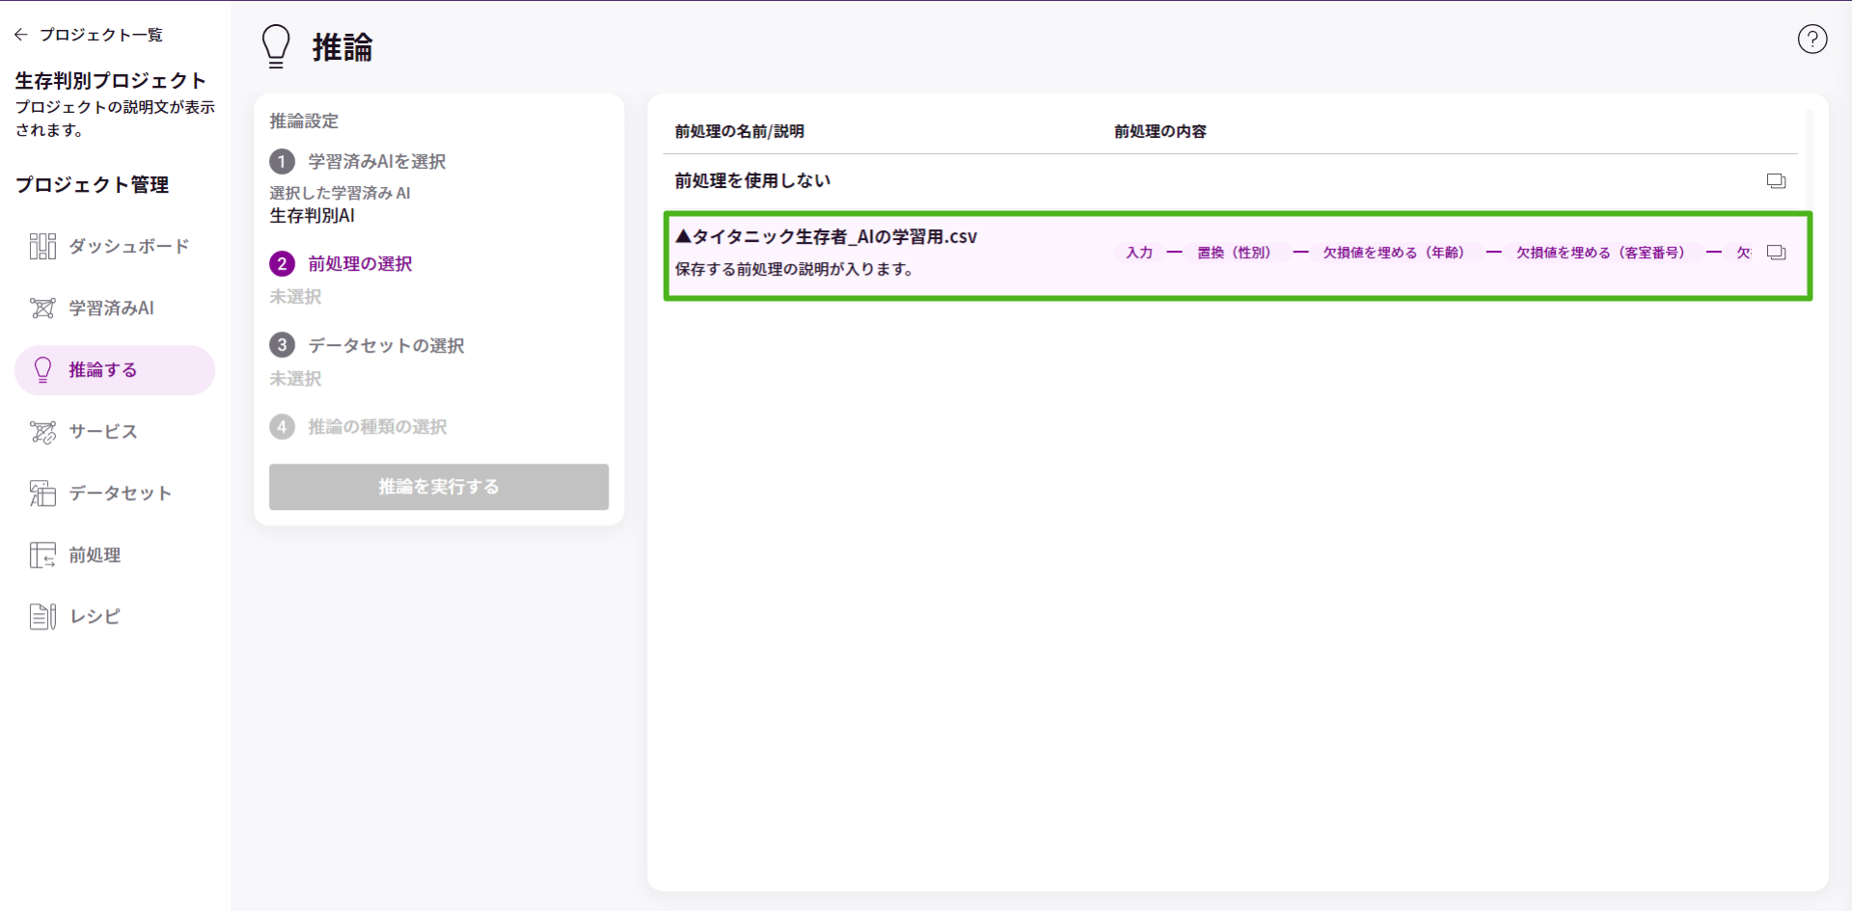Click 生存判別プロジェクト project title
The height and width of the screenshot is (911, 1852).
[111, 81]
